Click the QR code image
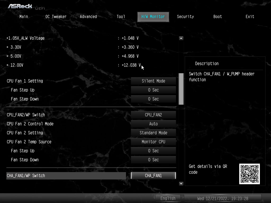Viewport: 271px width, 203px height. [x=249, y=174]
